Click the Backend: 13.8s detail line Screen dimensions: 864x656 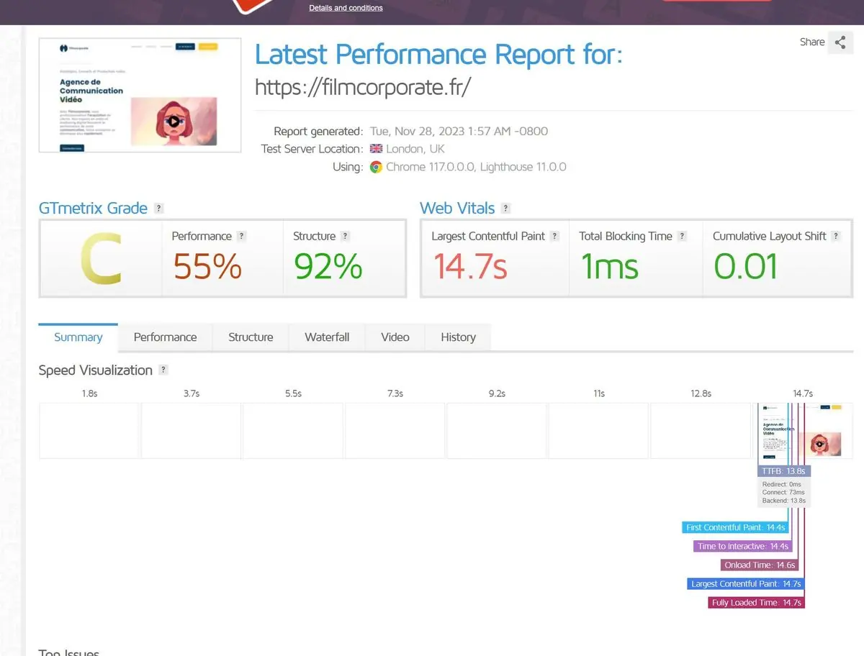tap(784, 501)
